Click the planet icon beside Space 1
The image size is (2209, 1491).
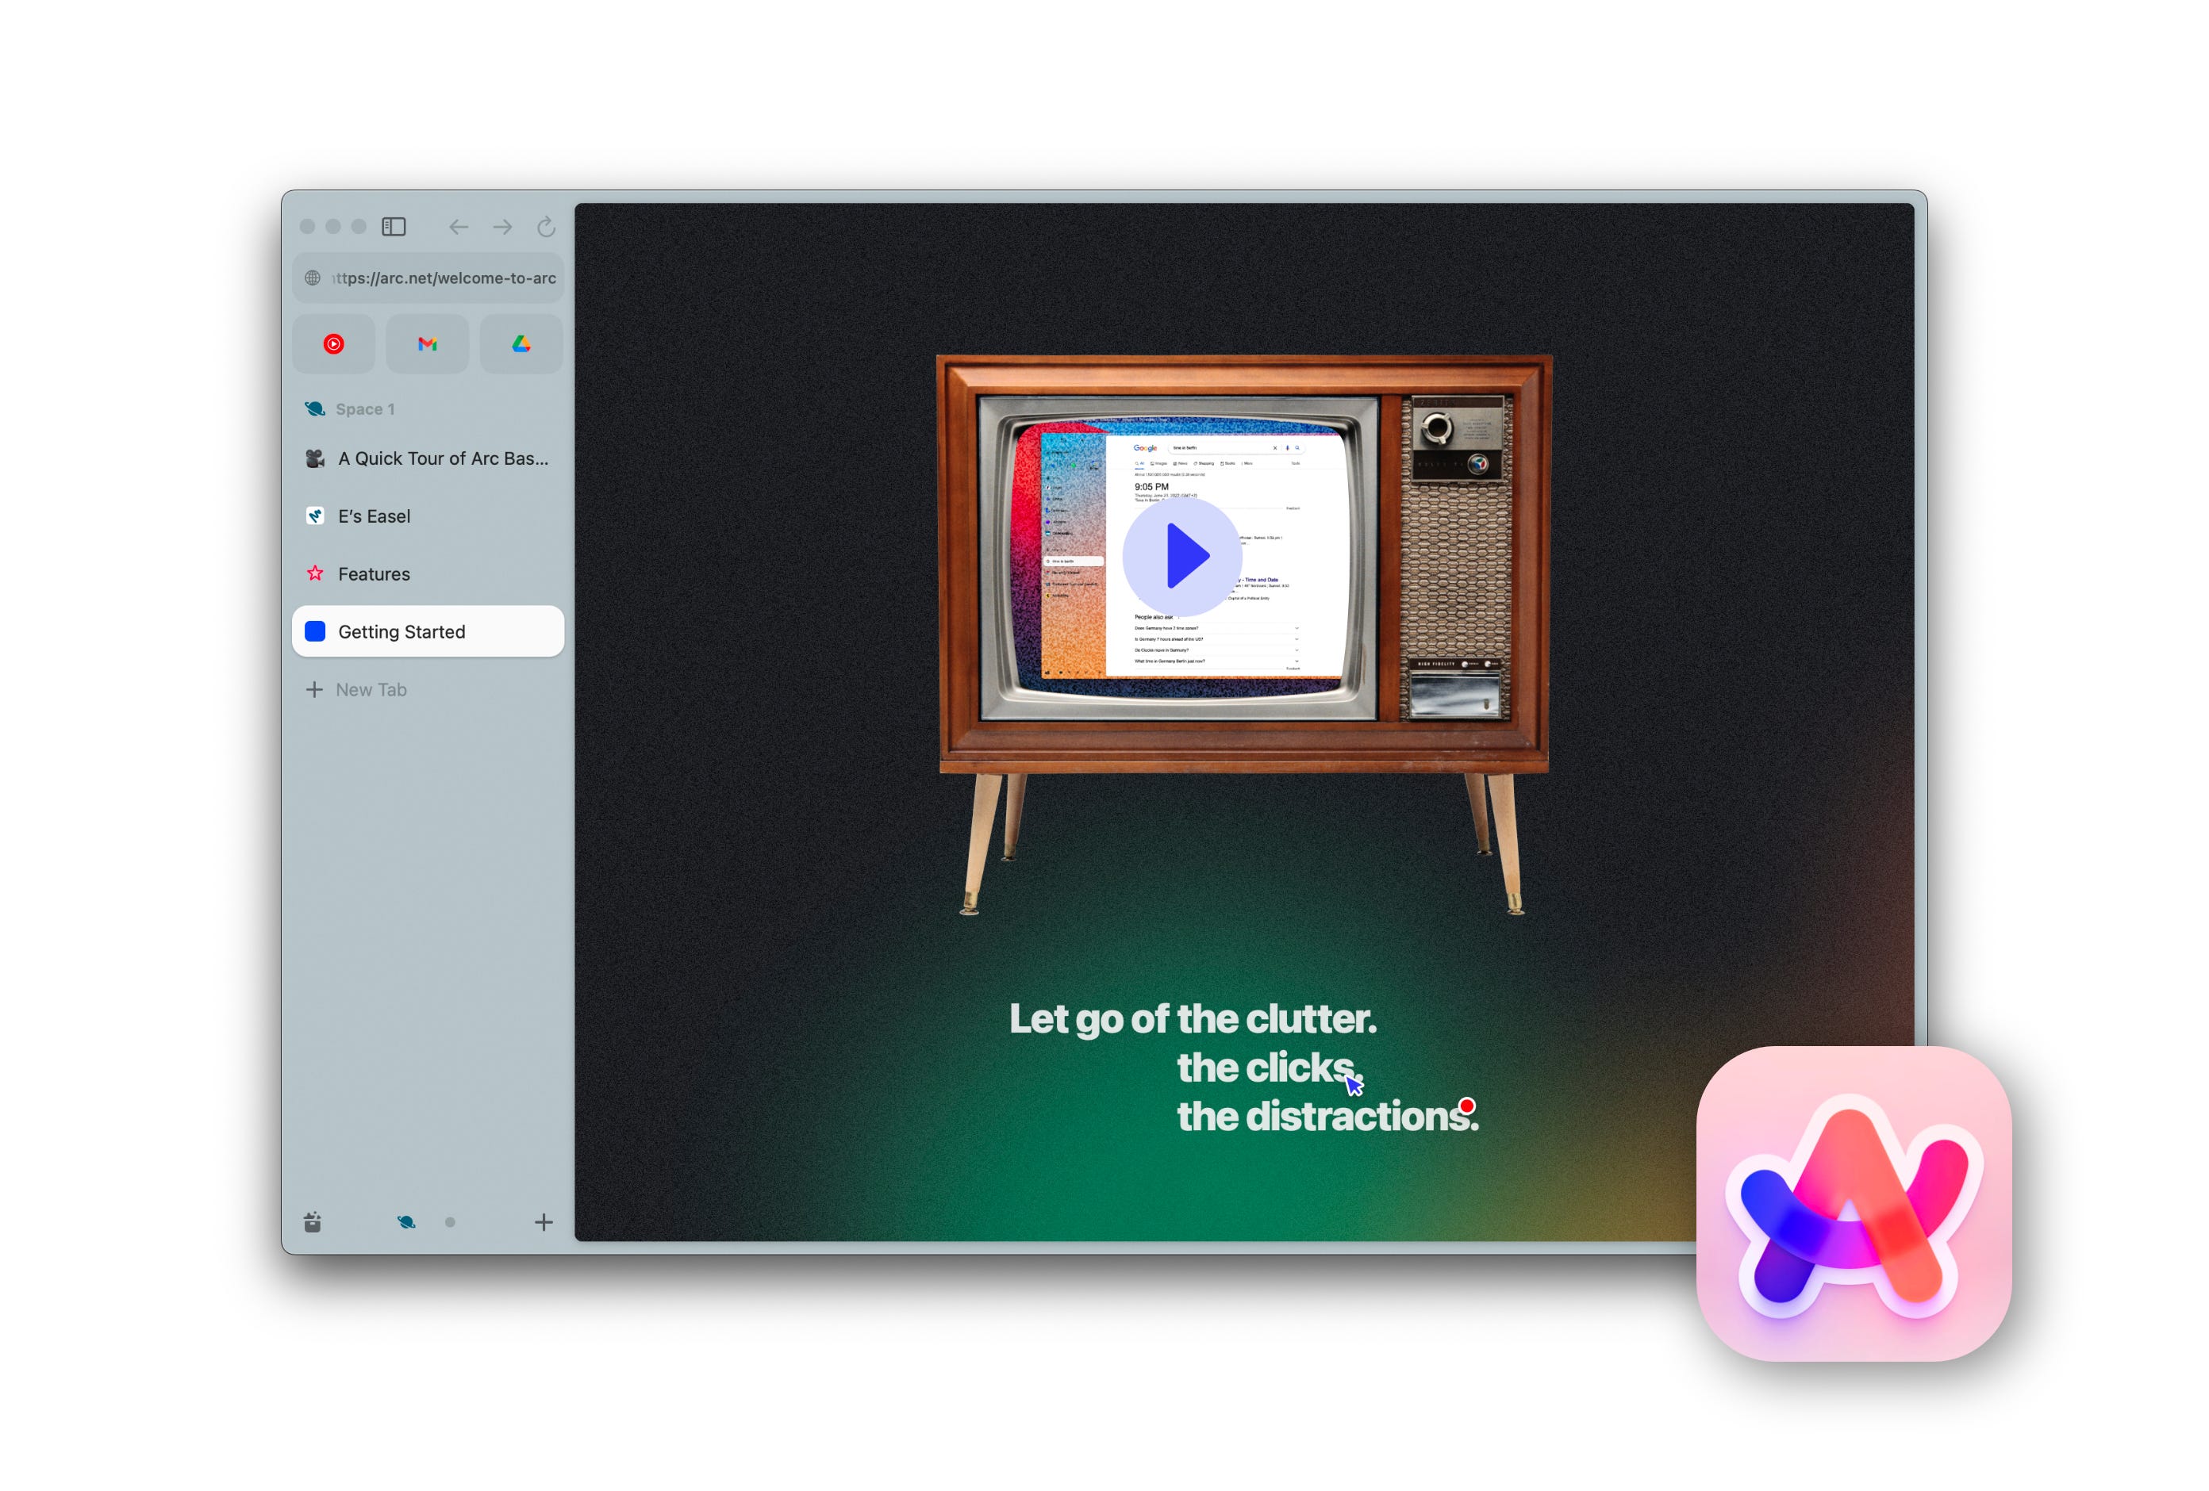click(x=315, y=408)
